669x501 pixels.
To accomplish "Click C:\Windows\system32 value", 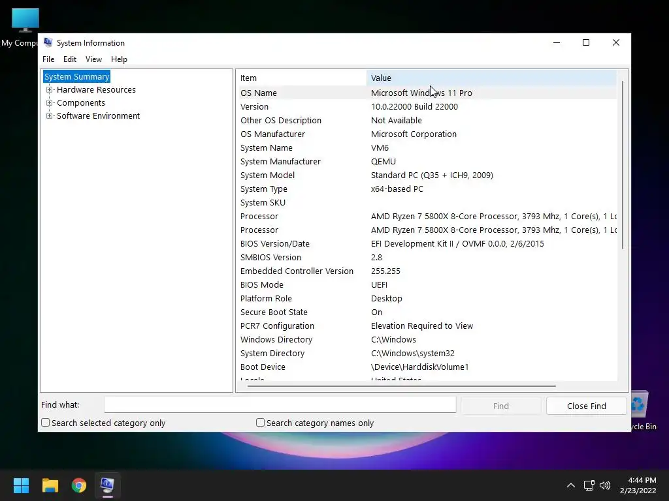I will (x=413, y=353).
